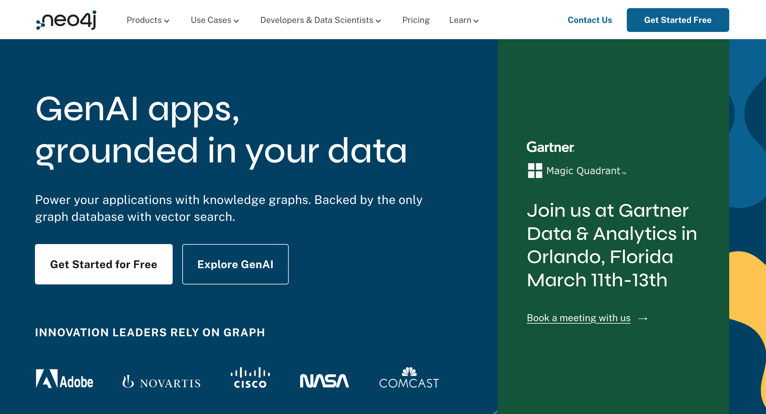Open the Products dropdown menu
The height and width of the screenshot is (414, 766).
148,20
